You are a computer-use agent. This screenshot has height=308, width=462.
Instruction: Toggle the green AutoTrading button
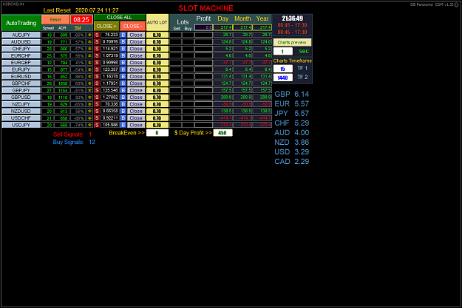click(21, 23)
